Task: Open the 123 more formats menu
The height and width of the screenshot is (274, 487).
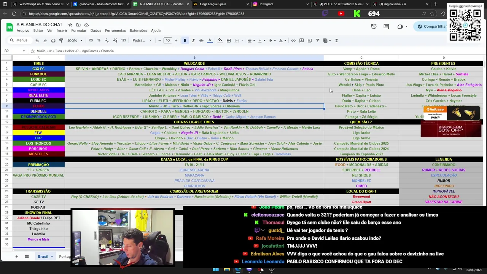Action: click(123, 40)
